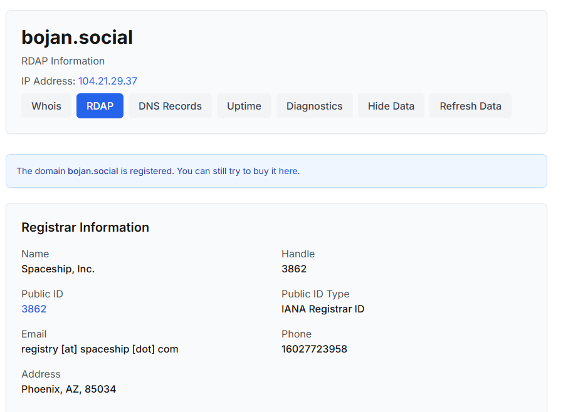
Task: Open the Public ID 3862 link
Action: (x=34, y=309)
